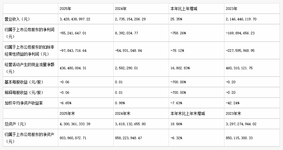The image size is (283, 150).
Task: Select 2025 revenue value 3,428,438,997.22
Action: (75, 19)
